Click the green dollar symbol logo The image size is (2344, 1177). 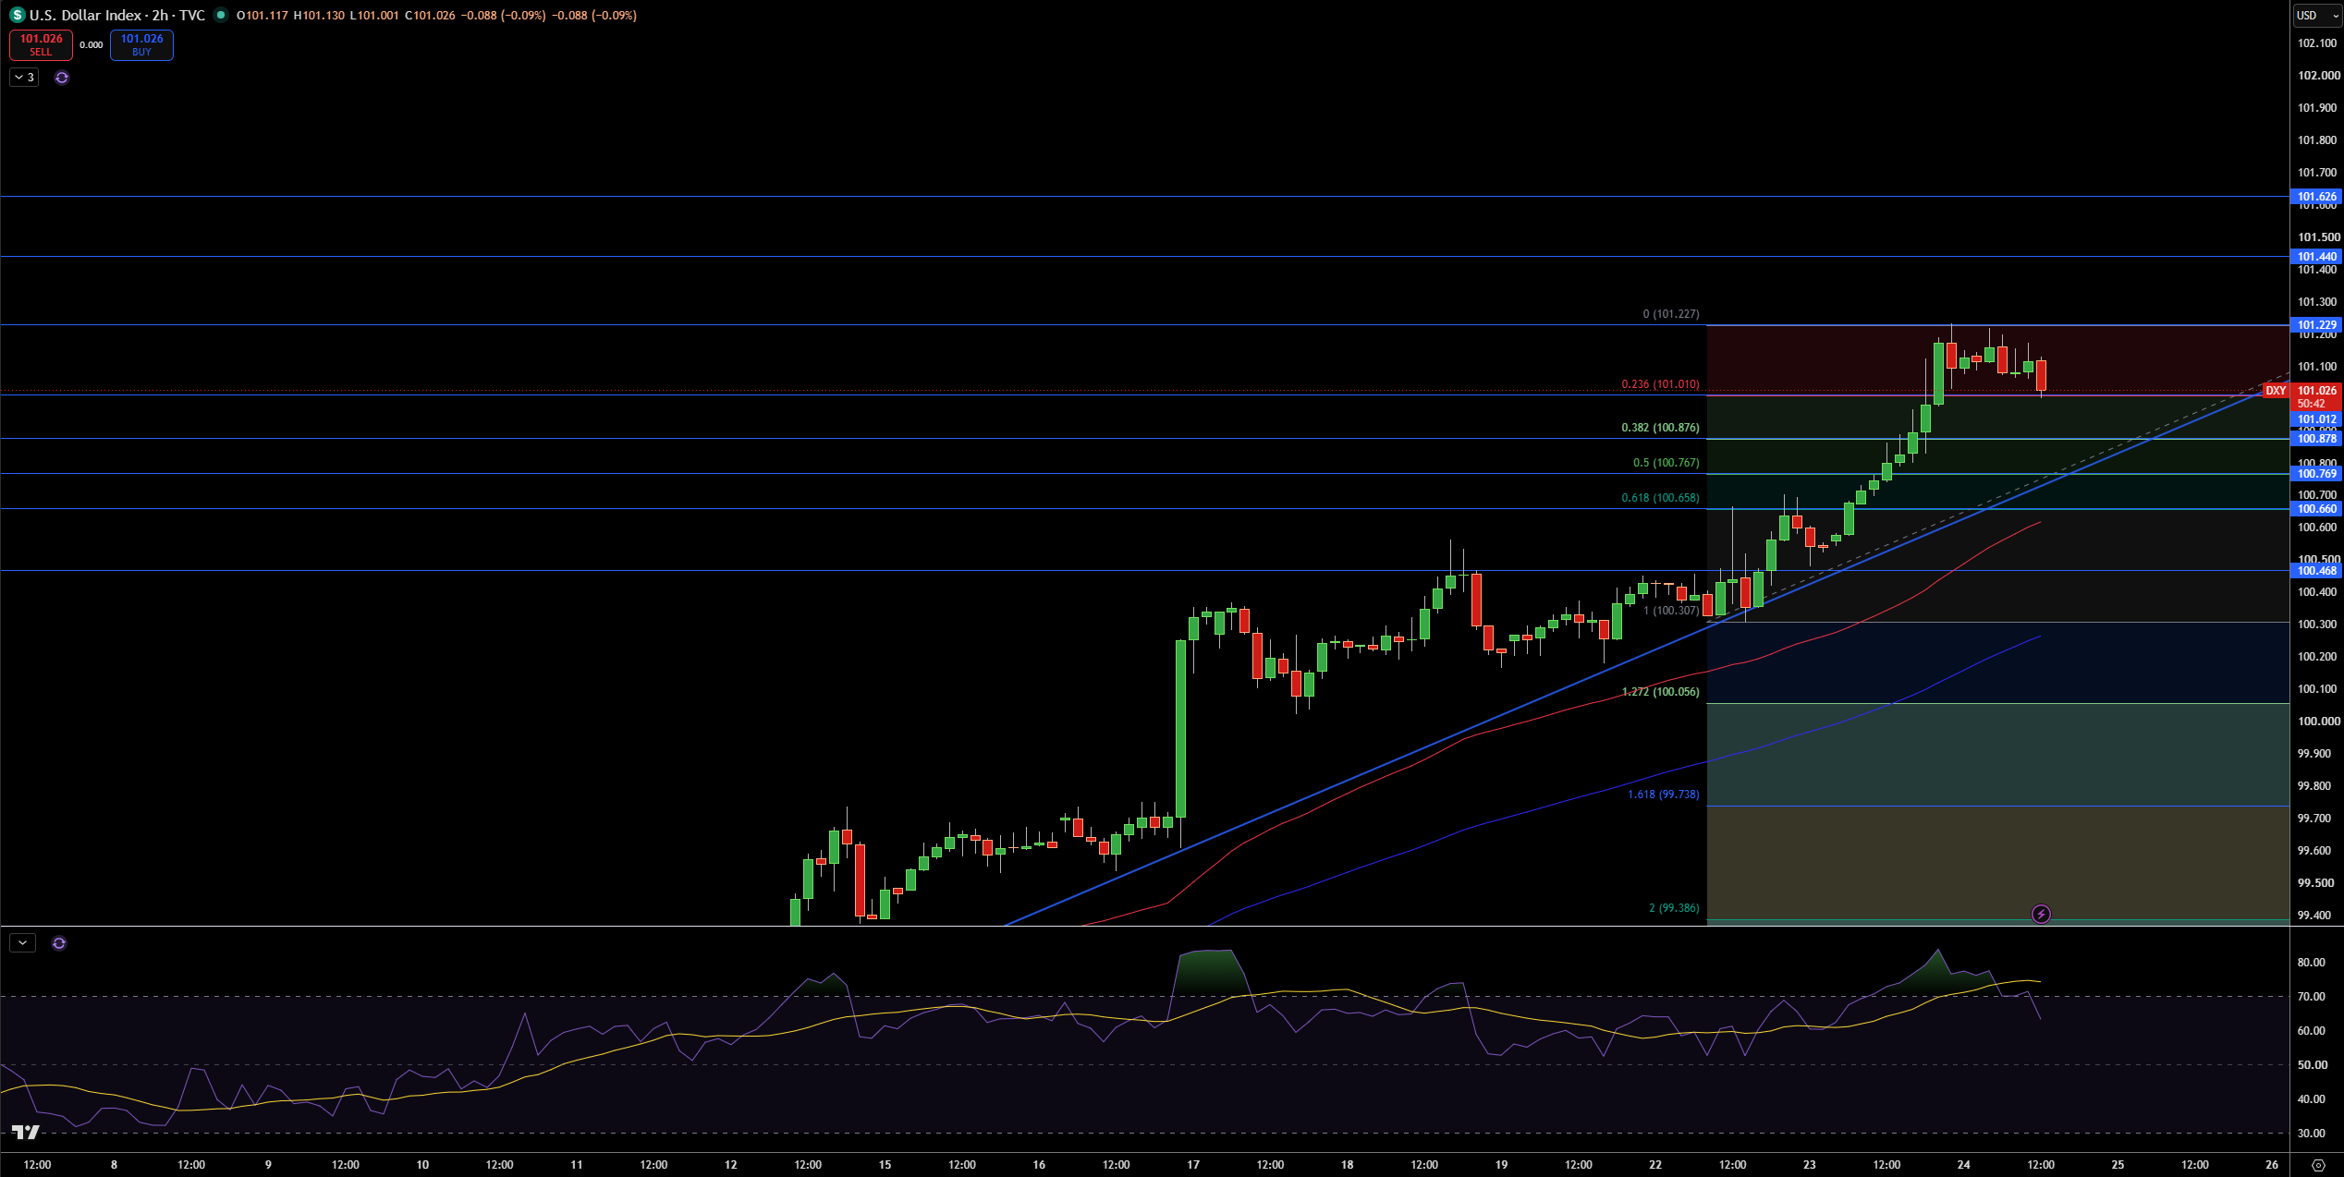click(18, 16)
